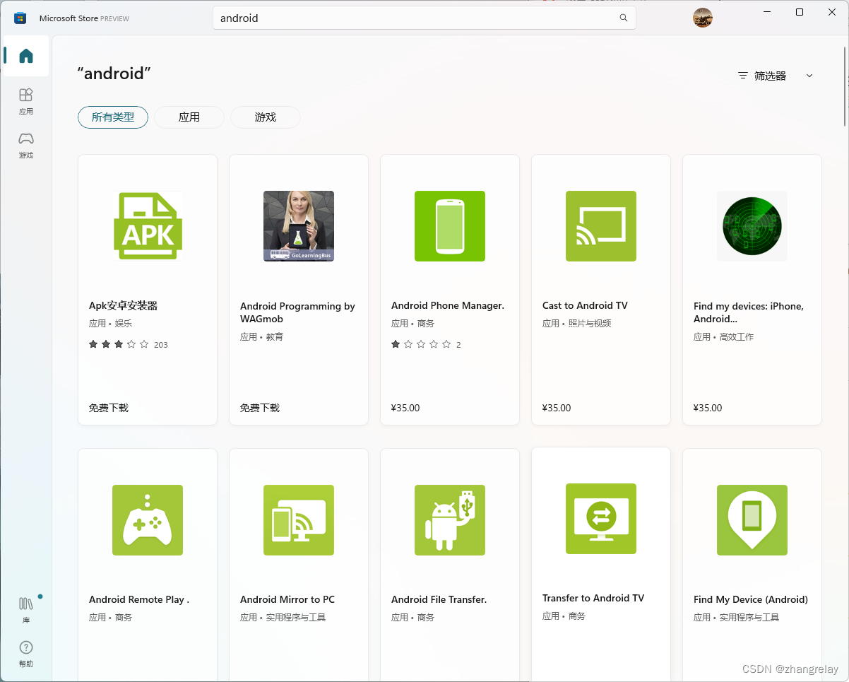Viewport: 849px width, 682px height.
Task: Click the search magnifier icon
Action: point(624,18)
